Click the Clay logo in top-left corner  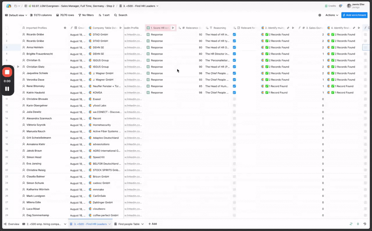click(9, 6)
